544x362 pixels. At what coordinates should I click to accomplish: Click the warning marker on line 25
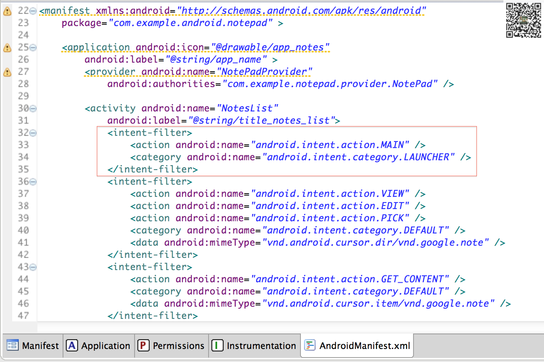point(7,48)
